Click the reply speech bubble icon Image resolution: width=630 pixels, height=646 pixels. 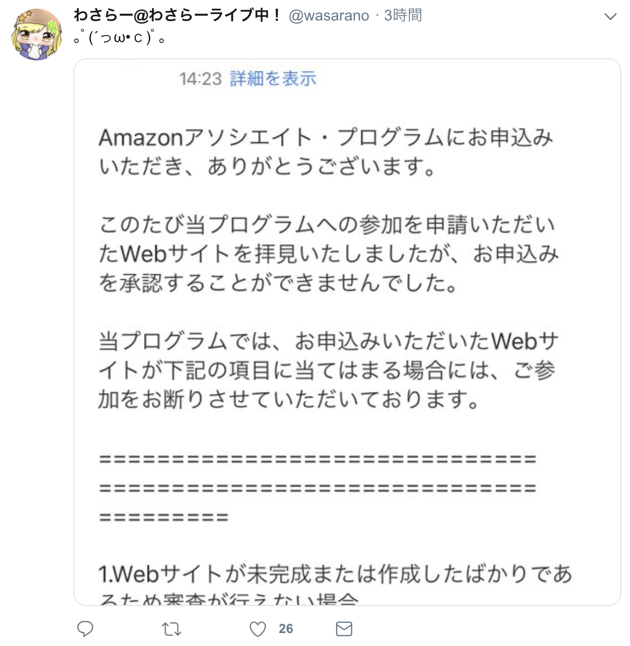click(85, 629)
